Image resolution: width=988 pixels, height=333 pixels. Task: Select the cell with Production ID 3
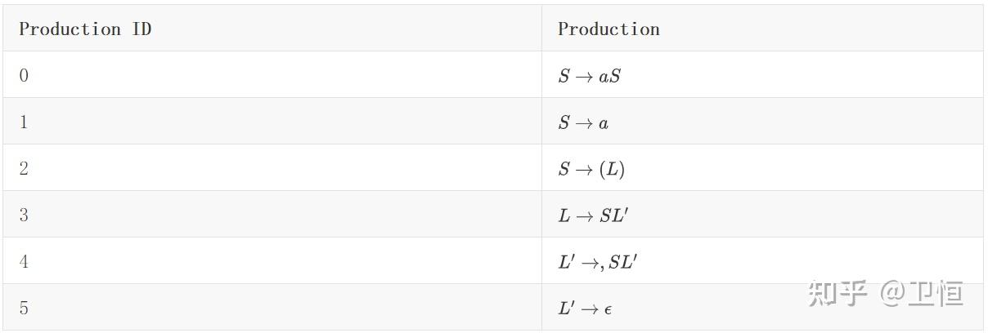tap(24, 215)
